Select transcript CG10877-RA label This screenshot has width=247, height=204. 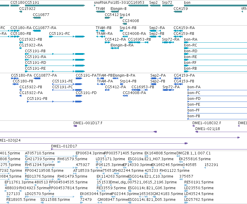44,28
